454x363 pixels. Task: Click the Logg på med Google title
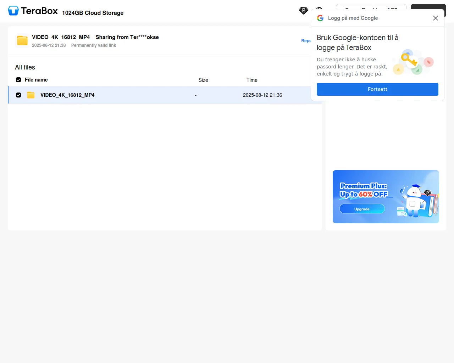click(x=353, y=18)
